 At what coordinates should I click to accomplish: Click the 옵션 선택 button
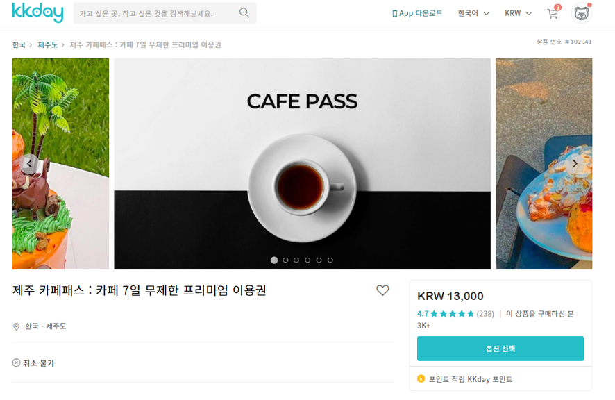click(500, 348)
